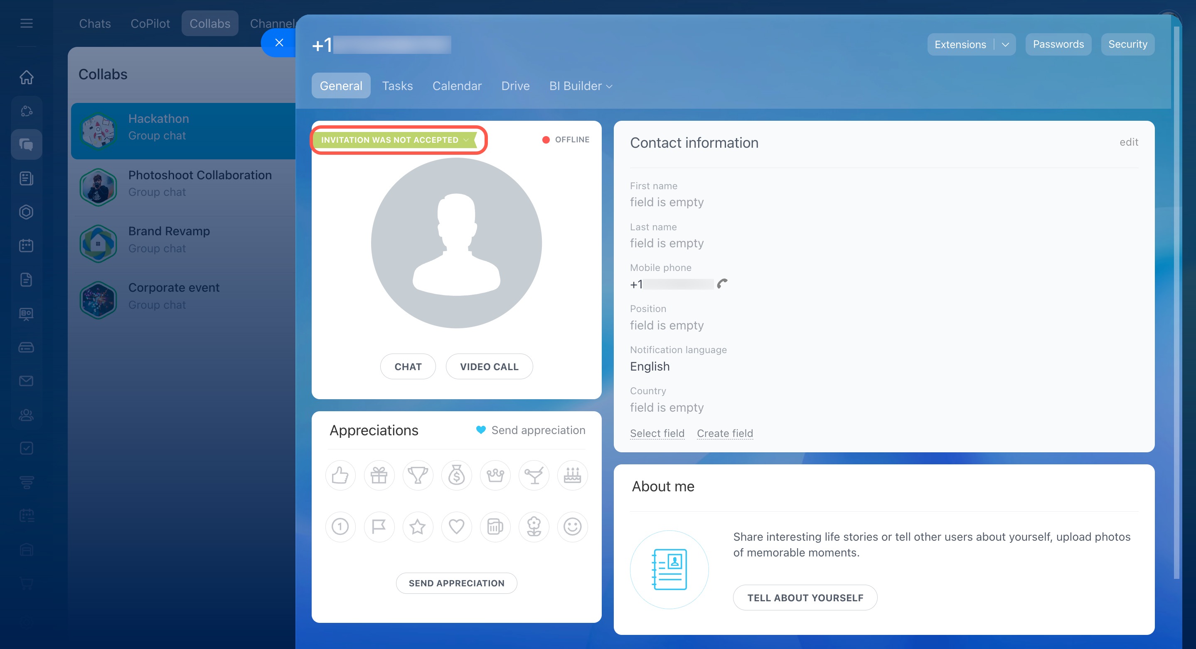This screenshot has width=1196, height=649.
Task: Expand the Invitation Was Not Accepted status dropdown
Action: [x=466, y=140]
